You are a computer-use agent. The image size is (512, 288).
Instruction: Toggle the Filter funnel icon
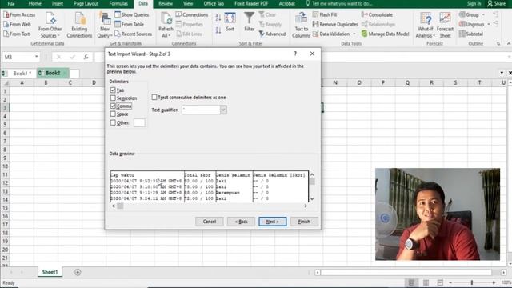249,18
